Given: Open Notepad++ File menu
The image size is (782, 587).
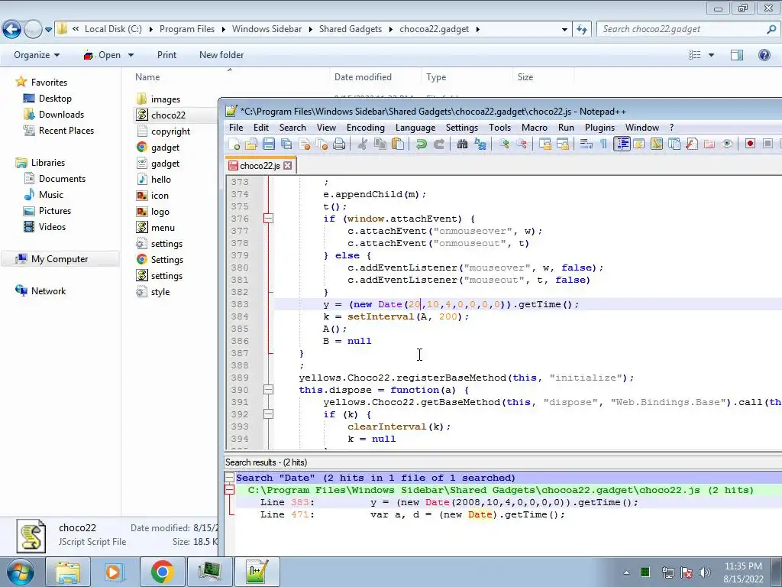Looking at the screenshot, I should [236, 128].
